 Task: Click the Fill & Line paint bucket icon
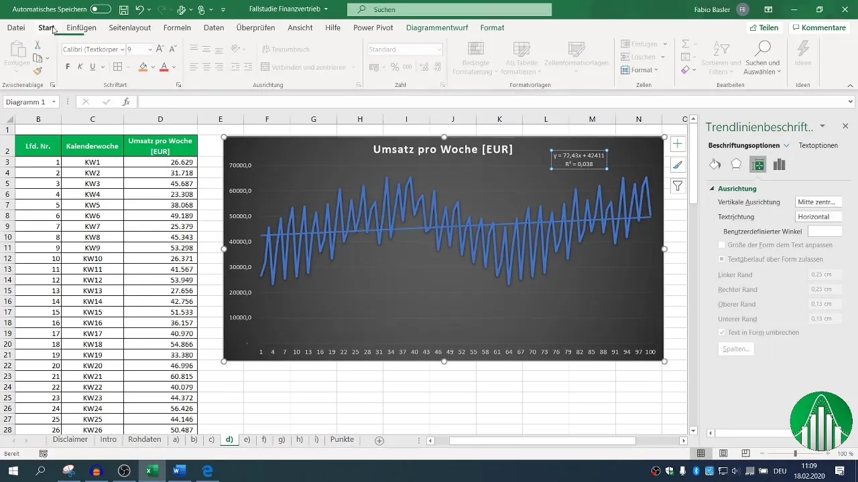pos(715,165)
